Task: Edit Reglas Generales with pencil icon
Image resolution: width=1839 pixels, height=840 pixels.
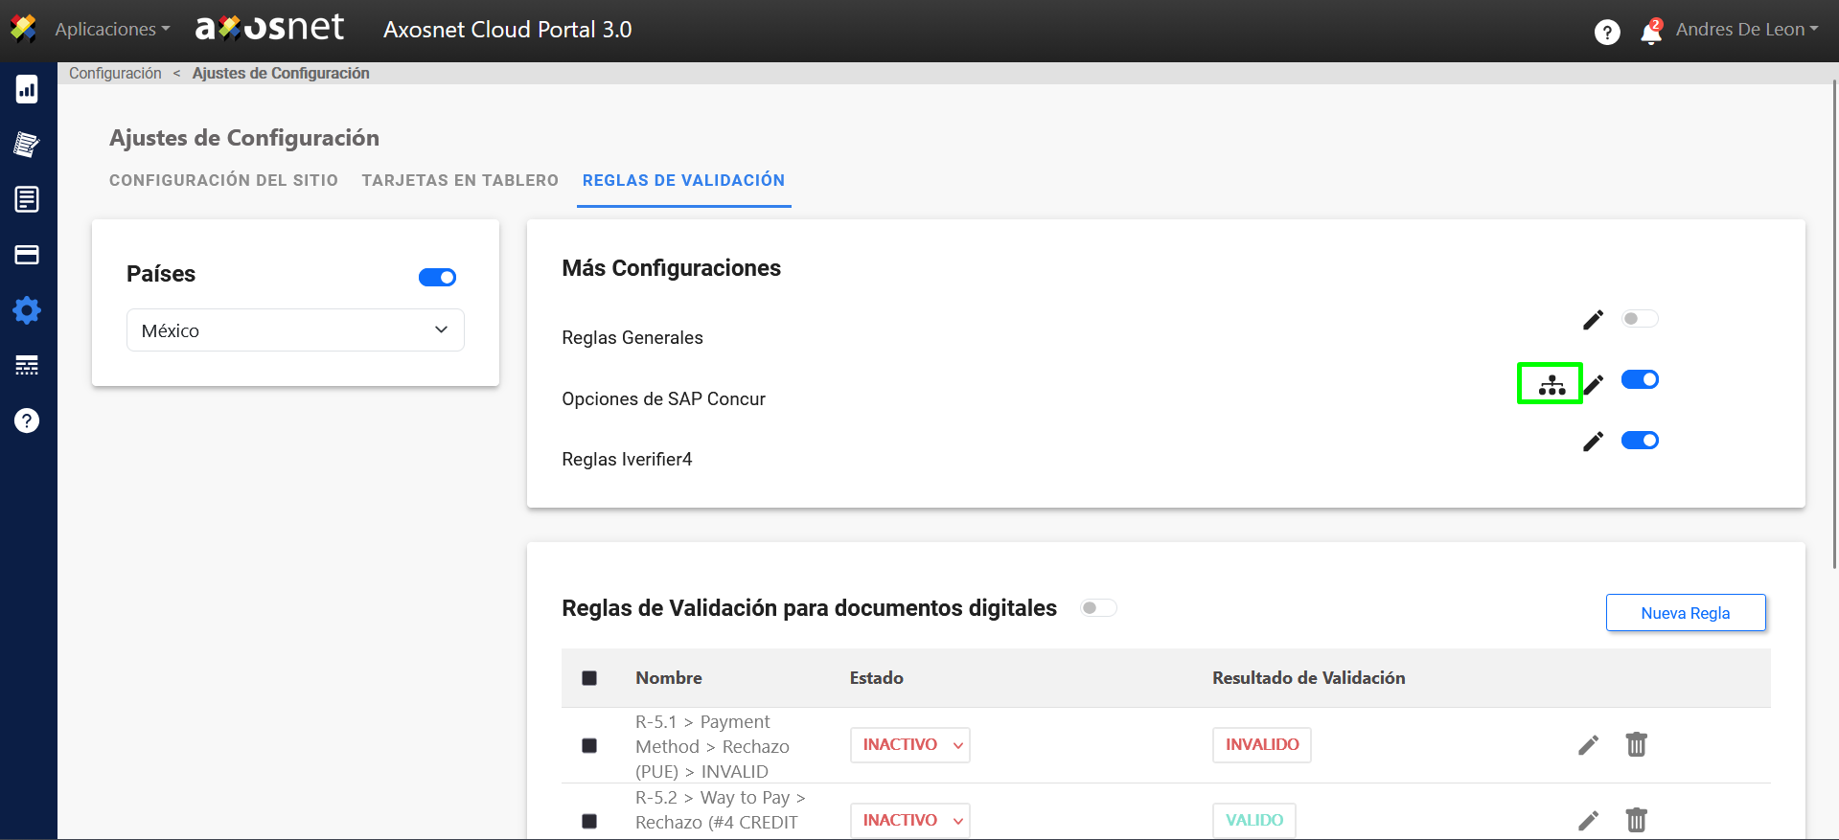Action: click(x=1593, y=320)
